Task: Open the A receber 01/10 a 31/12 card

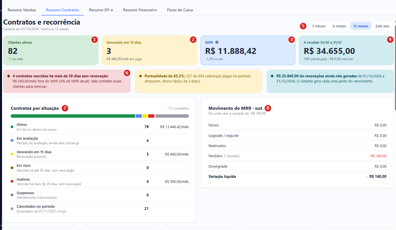Action: tap(346, 51)
